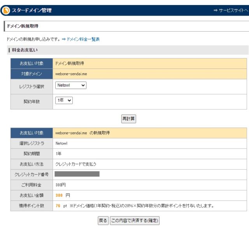Click the クレジットカード番号 label
This screenshot has width=249, height=228.
point(32,175)
